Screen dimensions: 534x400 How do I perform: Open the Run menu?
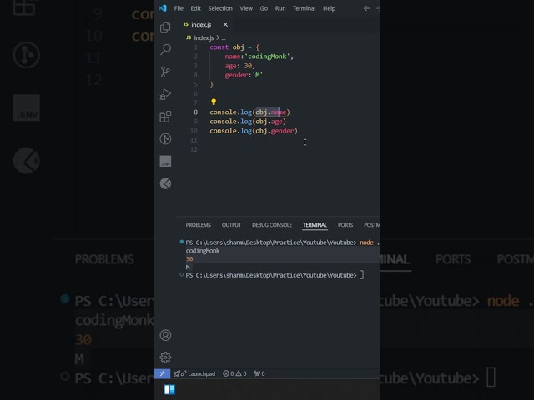(x=280, y=8)
